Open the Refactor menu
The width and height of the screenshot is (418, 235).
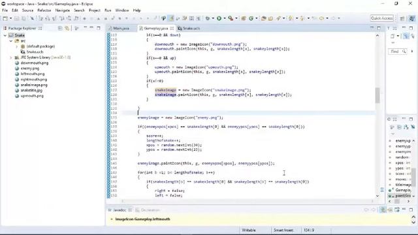pyautogui.click(x=44, y=10)
